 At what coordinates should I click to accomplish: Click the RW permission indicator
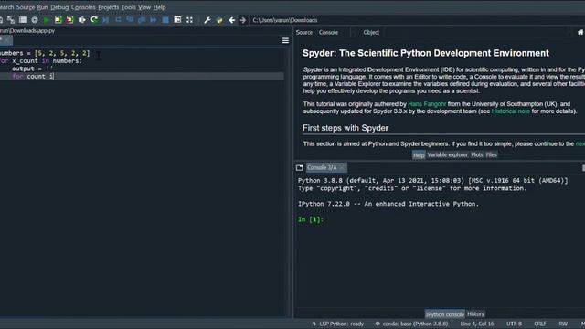(x=563, y=324)
